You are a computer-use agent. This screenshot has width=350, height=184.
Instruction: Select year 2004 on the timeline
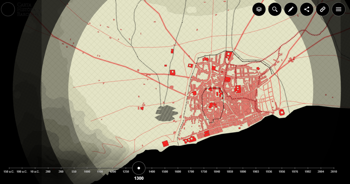(x=321, y=171)
